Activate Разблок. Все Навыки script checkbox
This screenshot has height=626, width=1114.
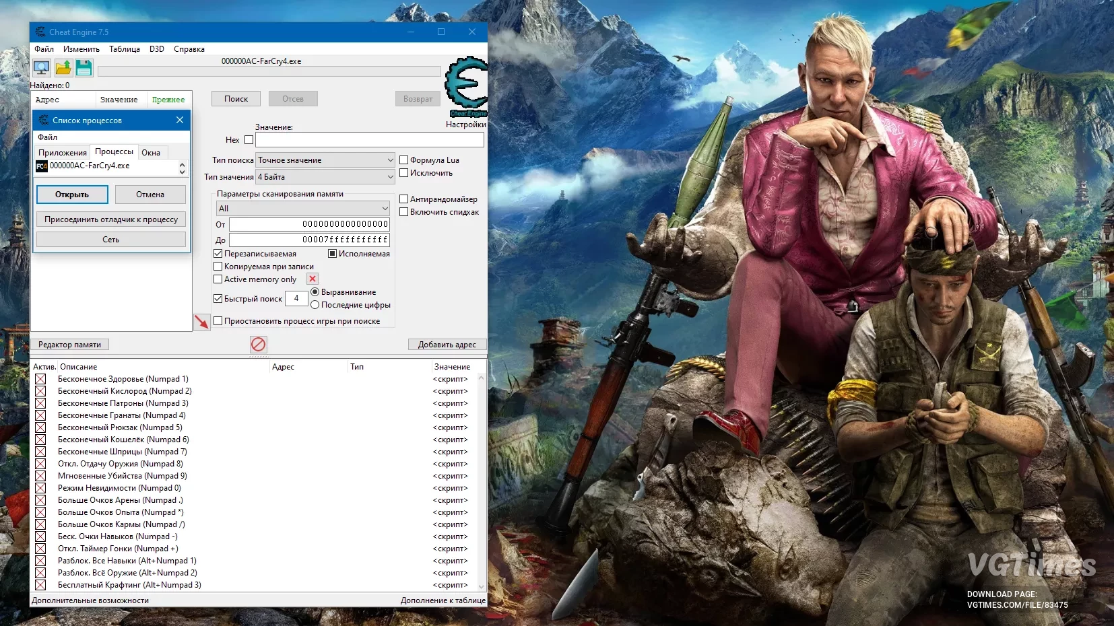(40, 561)
